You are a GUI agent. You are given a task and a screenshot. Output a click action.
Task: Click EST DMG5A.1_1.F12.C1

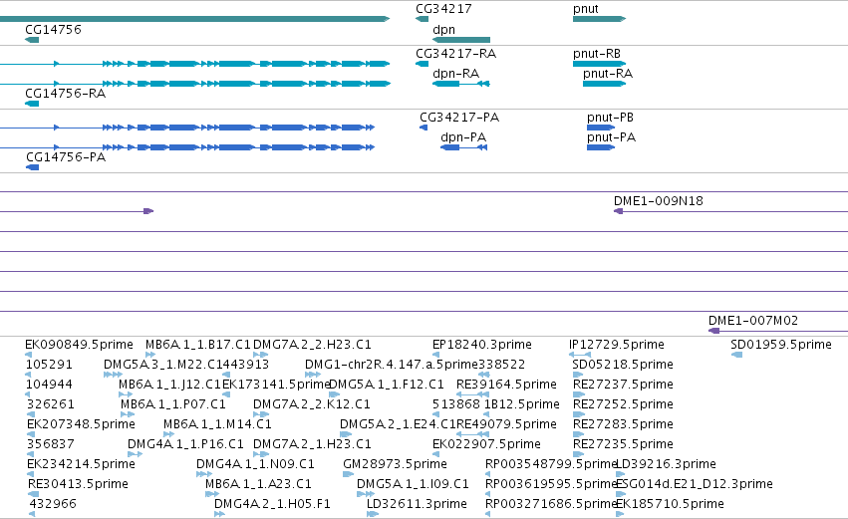pyautogui.click(x=387, y=385)
